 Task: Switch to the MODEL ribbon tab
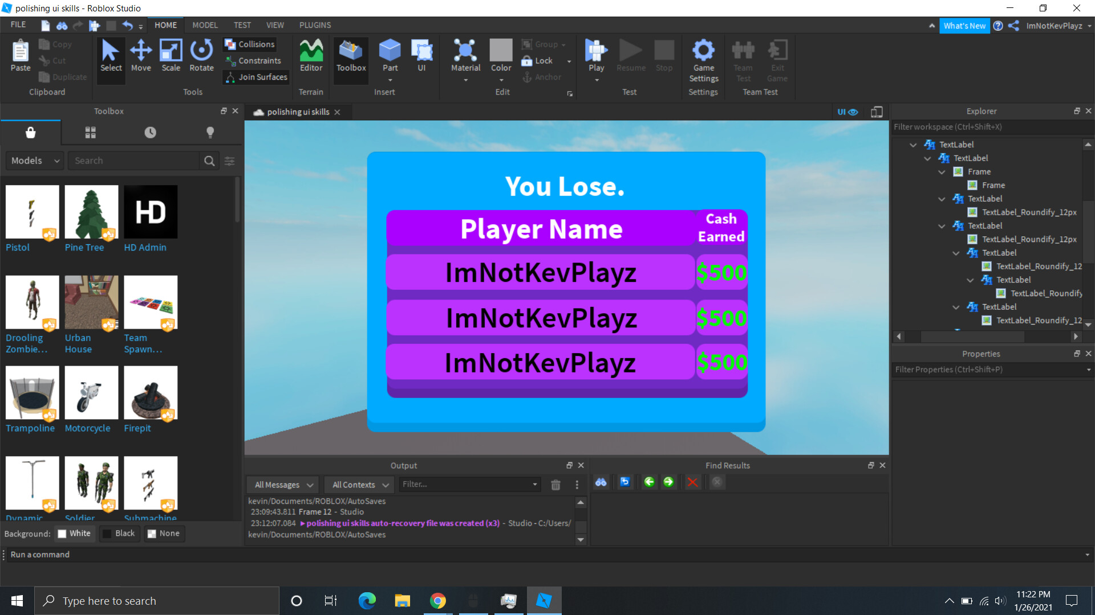coord(205,25)
